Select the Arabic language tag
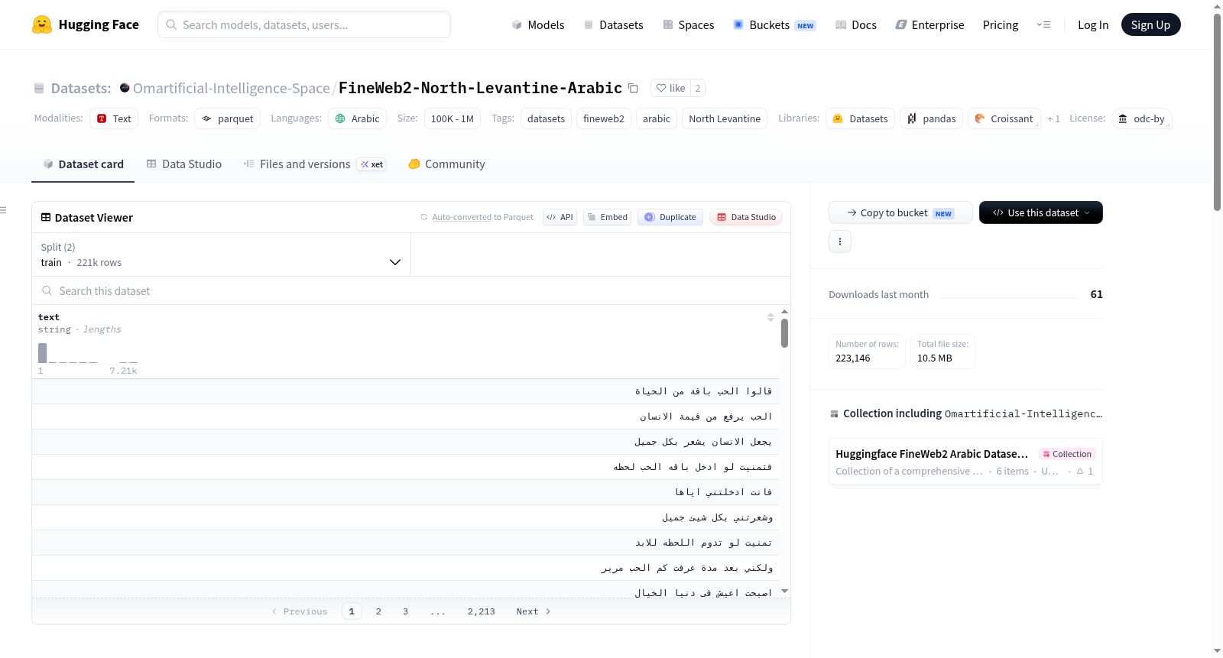Screen dimensions: 1223x658 (x=357, y=118)
